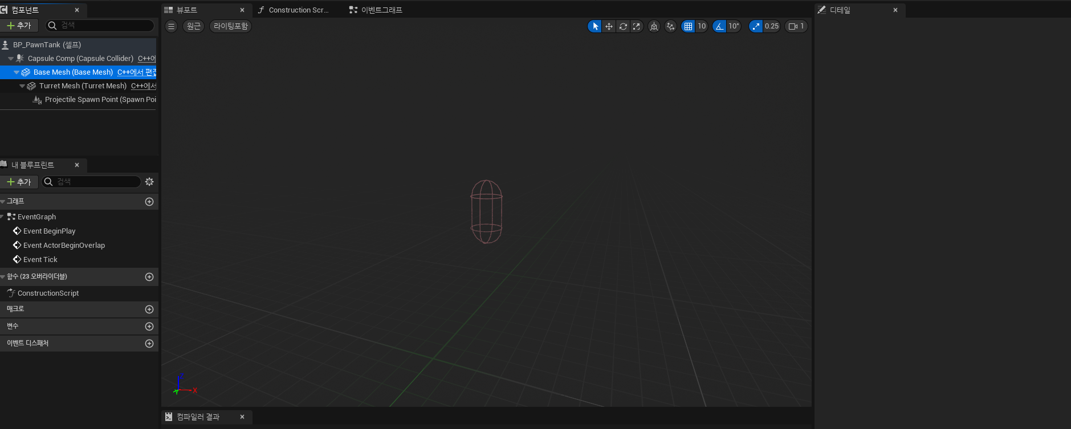
Task: Collapse the EventGraph tree arrow
Action: 2,217
